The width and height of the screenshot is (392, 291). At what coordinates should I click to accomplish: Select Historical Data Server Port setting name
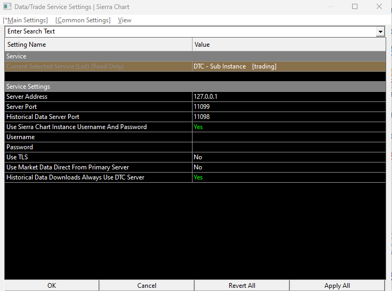click(98, 117)
